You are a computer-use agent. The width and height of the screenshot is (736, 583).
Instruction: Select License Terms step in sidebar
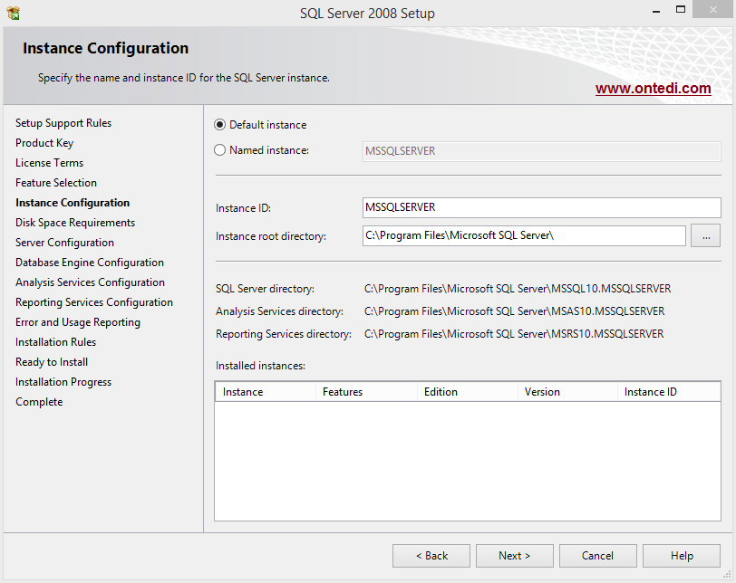click(x=49, y=163)
